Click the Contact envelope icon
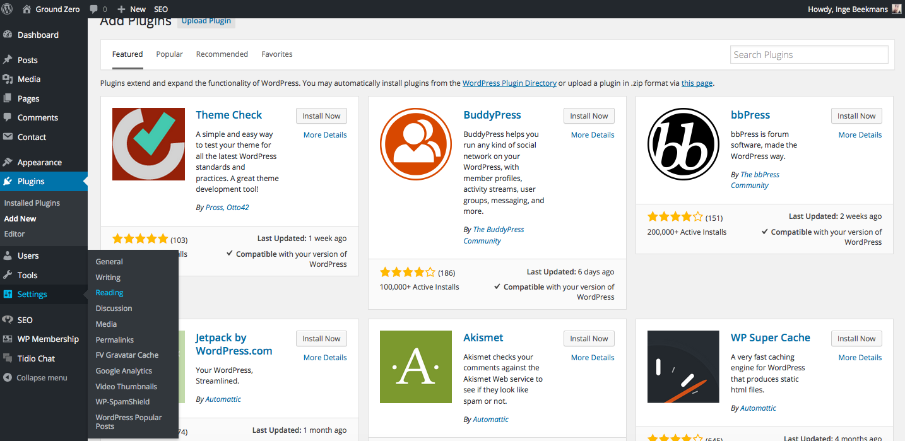Image resolution: width=905 pixels, height=441 pixels. 8,137
